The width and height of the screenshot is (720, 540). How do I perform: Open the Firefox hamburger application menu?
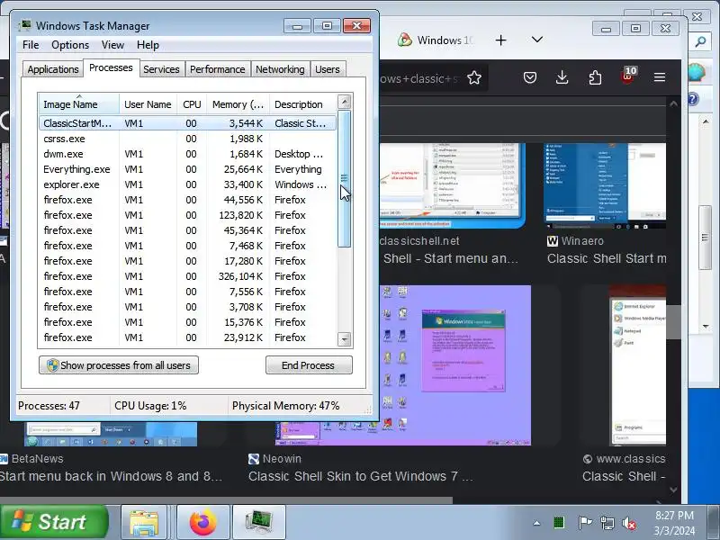tap(660, 77)
